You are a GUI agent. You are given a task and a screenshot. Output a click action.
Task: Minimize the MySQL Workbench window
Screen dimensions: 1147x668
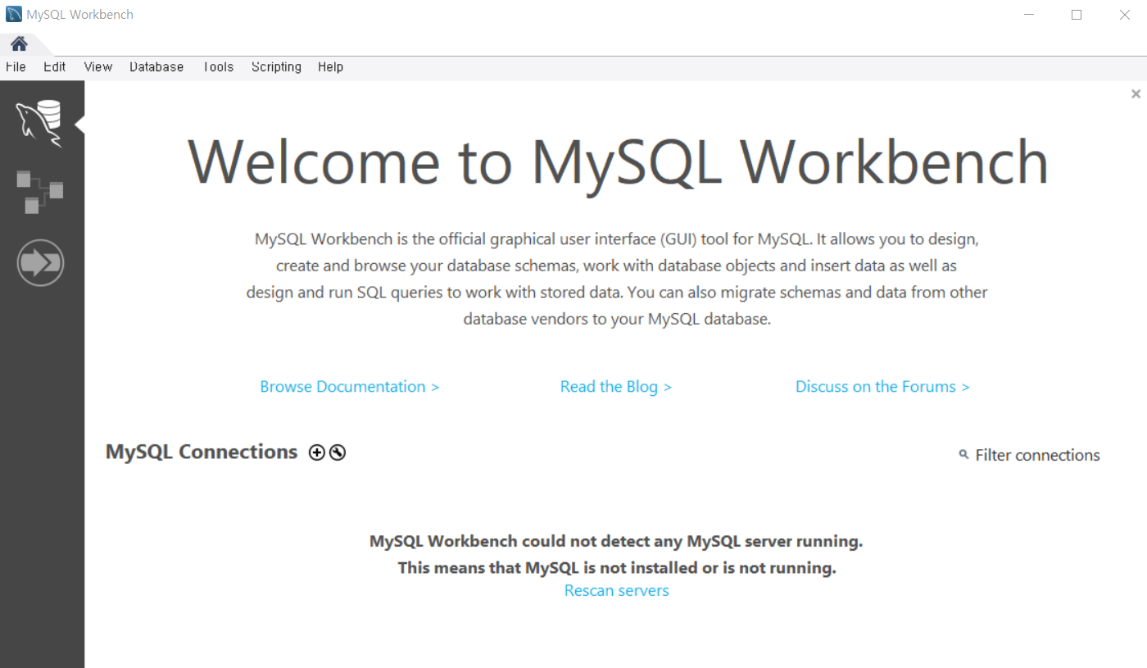click(1029, 15)
